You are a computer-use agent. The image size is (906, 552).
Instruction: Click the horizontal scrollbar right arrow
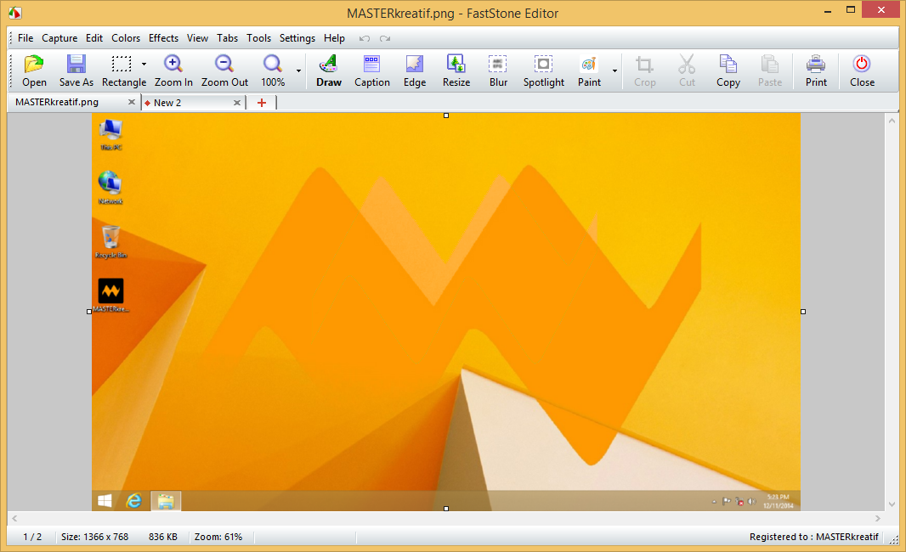(878, 519)
